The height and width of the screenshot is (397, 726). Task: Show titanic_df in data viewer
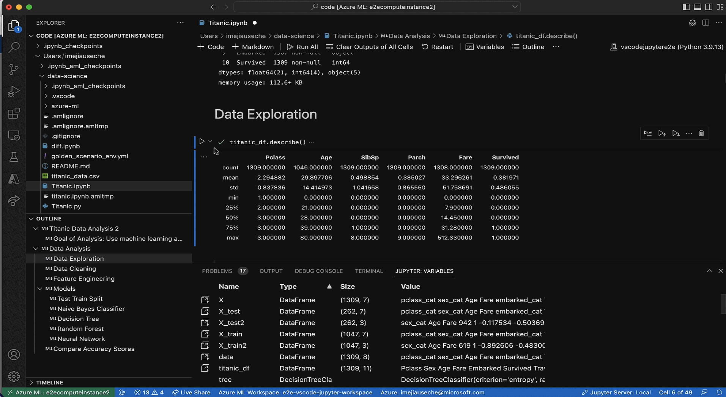(205, 368)
